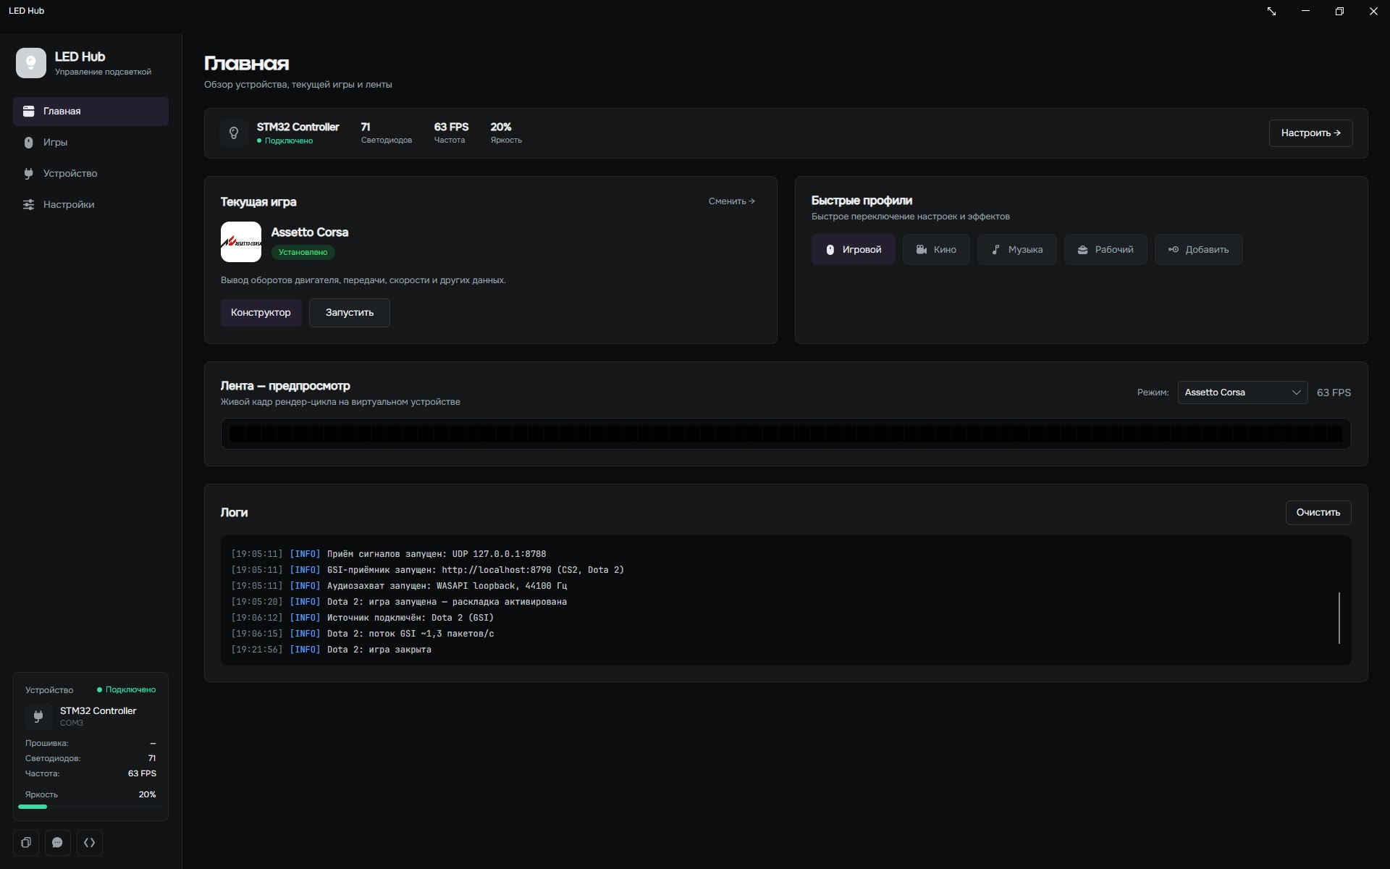Click the logs panel scrollbar
Screen dimensions: 1390x869
coord(1339,618)
